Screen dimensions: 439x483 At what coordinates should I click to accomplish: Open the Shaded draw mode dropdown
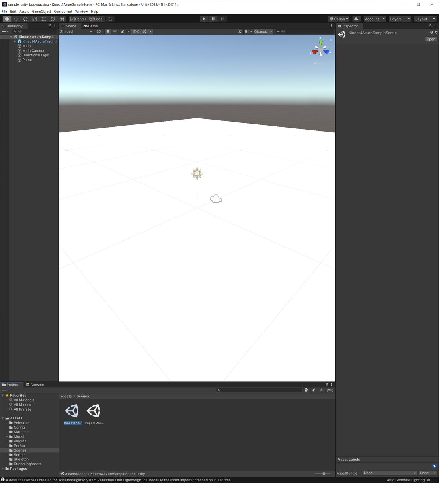coord(76,31)
